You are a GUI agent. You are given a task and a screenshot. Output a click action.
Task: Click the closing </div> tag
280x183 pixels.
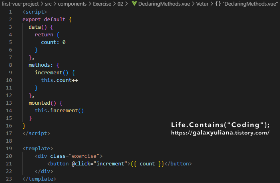coord(44,171)
